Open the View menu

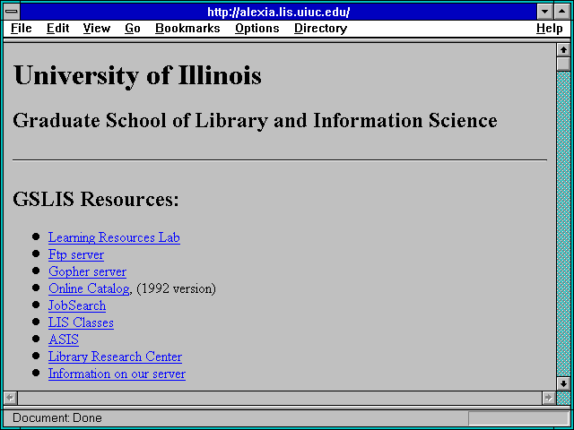coord(97,29)
